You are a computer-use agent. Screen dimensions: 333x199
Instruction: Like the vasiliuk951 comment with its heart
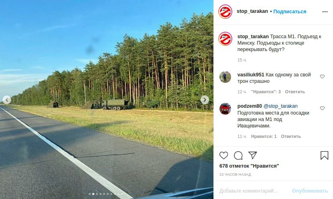[x=322, y=76]
